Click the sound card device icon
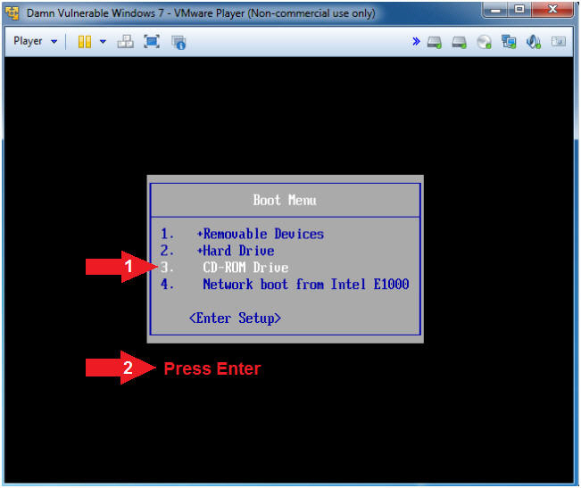Image resolution: width=581 pixels, height=488 pixels. point(534,42)
